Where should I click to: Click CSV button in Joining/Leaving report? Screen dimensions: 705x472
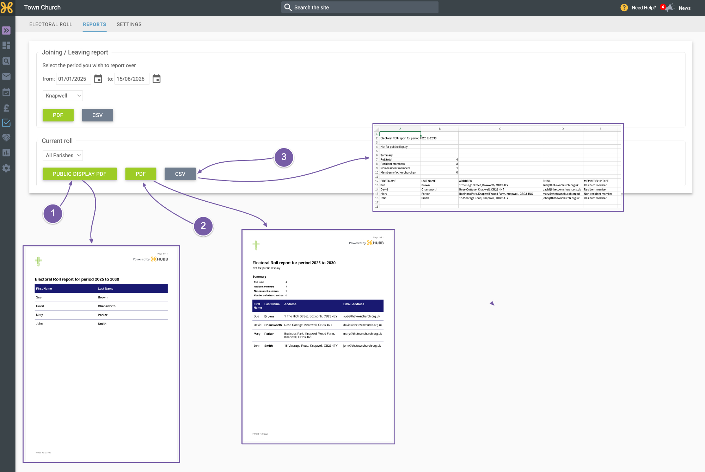click(x=98, y=115)
